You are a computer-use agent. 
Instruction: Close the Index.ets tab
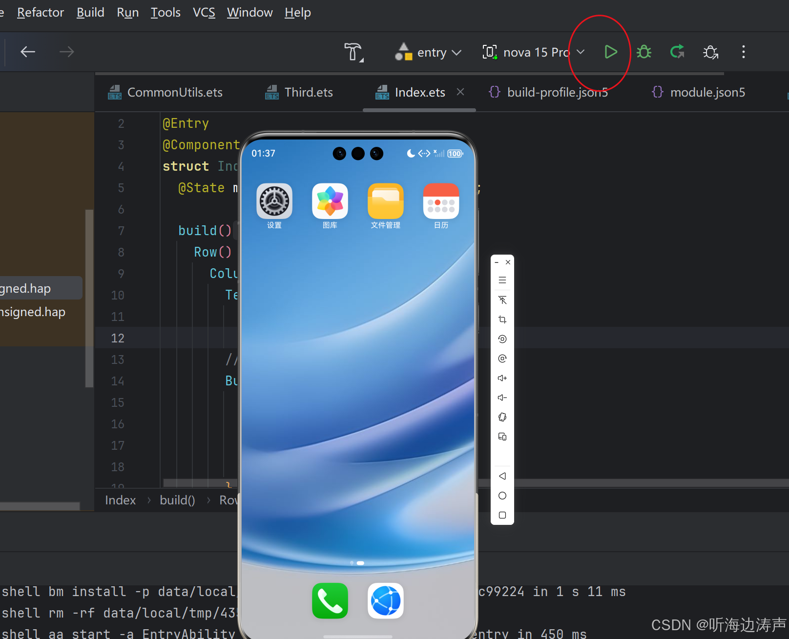click(x=460, y=92)
